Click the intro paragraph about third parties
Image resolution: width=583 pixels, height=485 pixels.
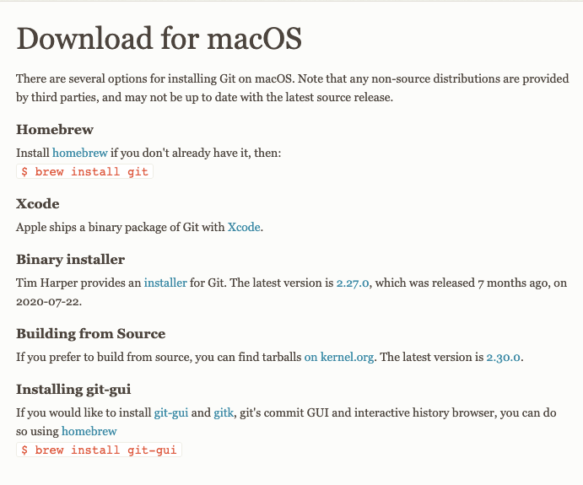coord(292,88)
